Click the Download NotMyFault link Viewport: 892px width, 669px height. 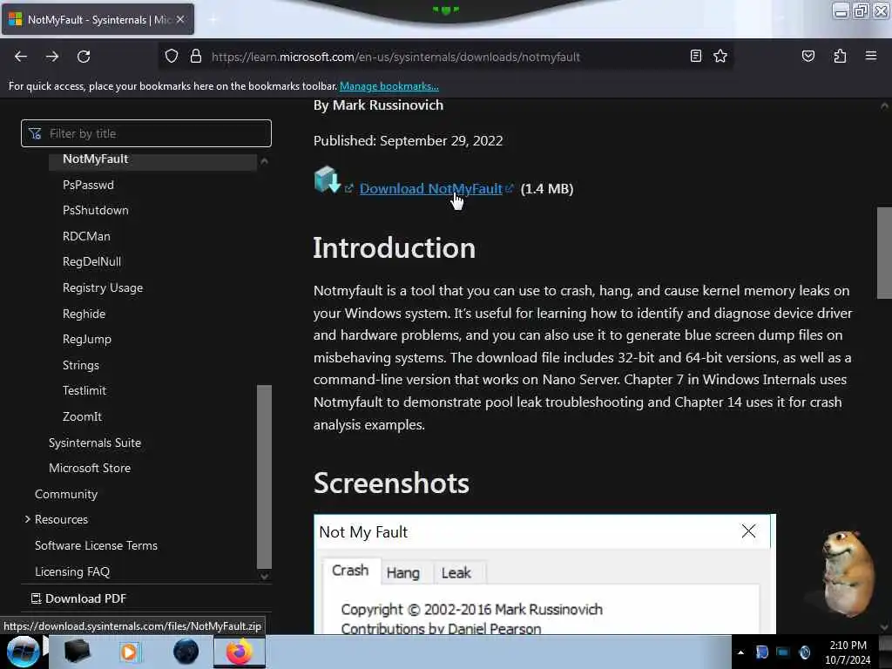(430, 188)
